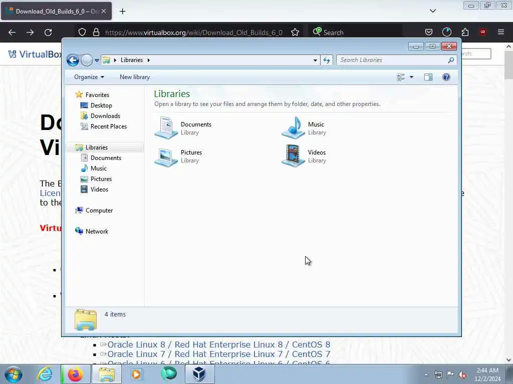Open Oracle Linux 8 / RHEL 8 link
Viewport: 513px width, 384px height.
[x=218, y=345]
